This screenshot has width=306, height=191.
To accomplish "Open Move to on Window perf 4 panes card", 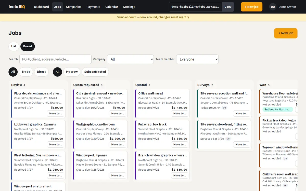I will pyautogui.click(x=118, y=175).
